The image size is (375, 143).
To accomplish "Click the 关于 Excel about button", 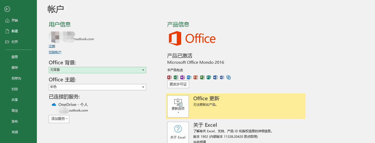I will click(178, 132).
